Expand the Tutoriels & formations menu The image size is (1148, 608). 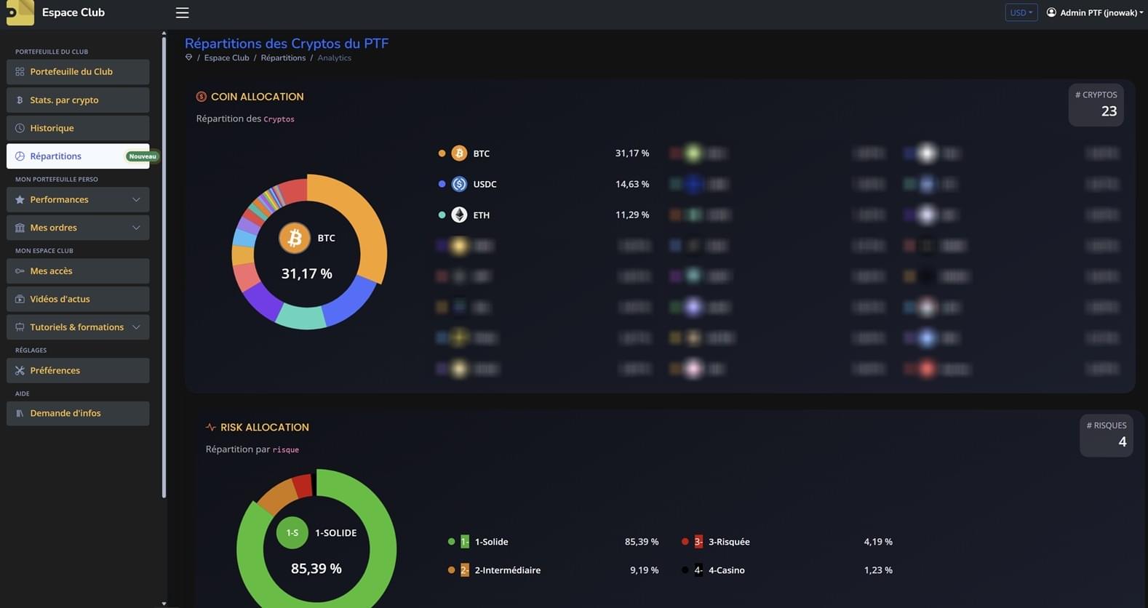[x=78, y=327]
